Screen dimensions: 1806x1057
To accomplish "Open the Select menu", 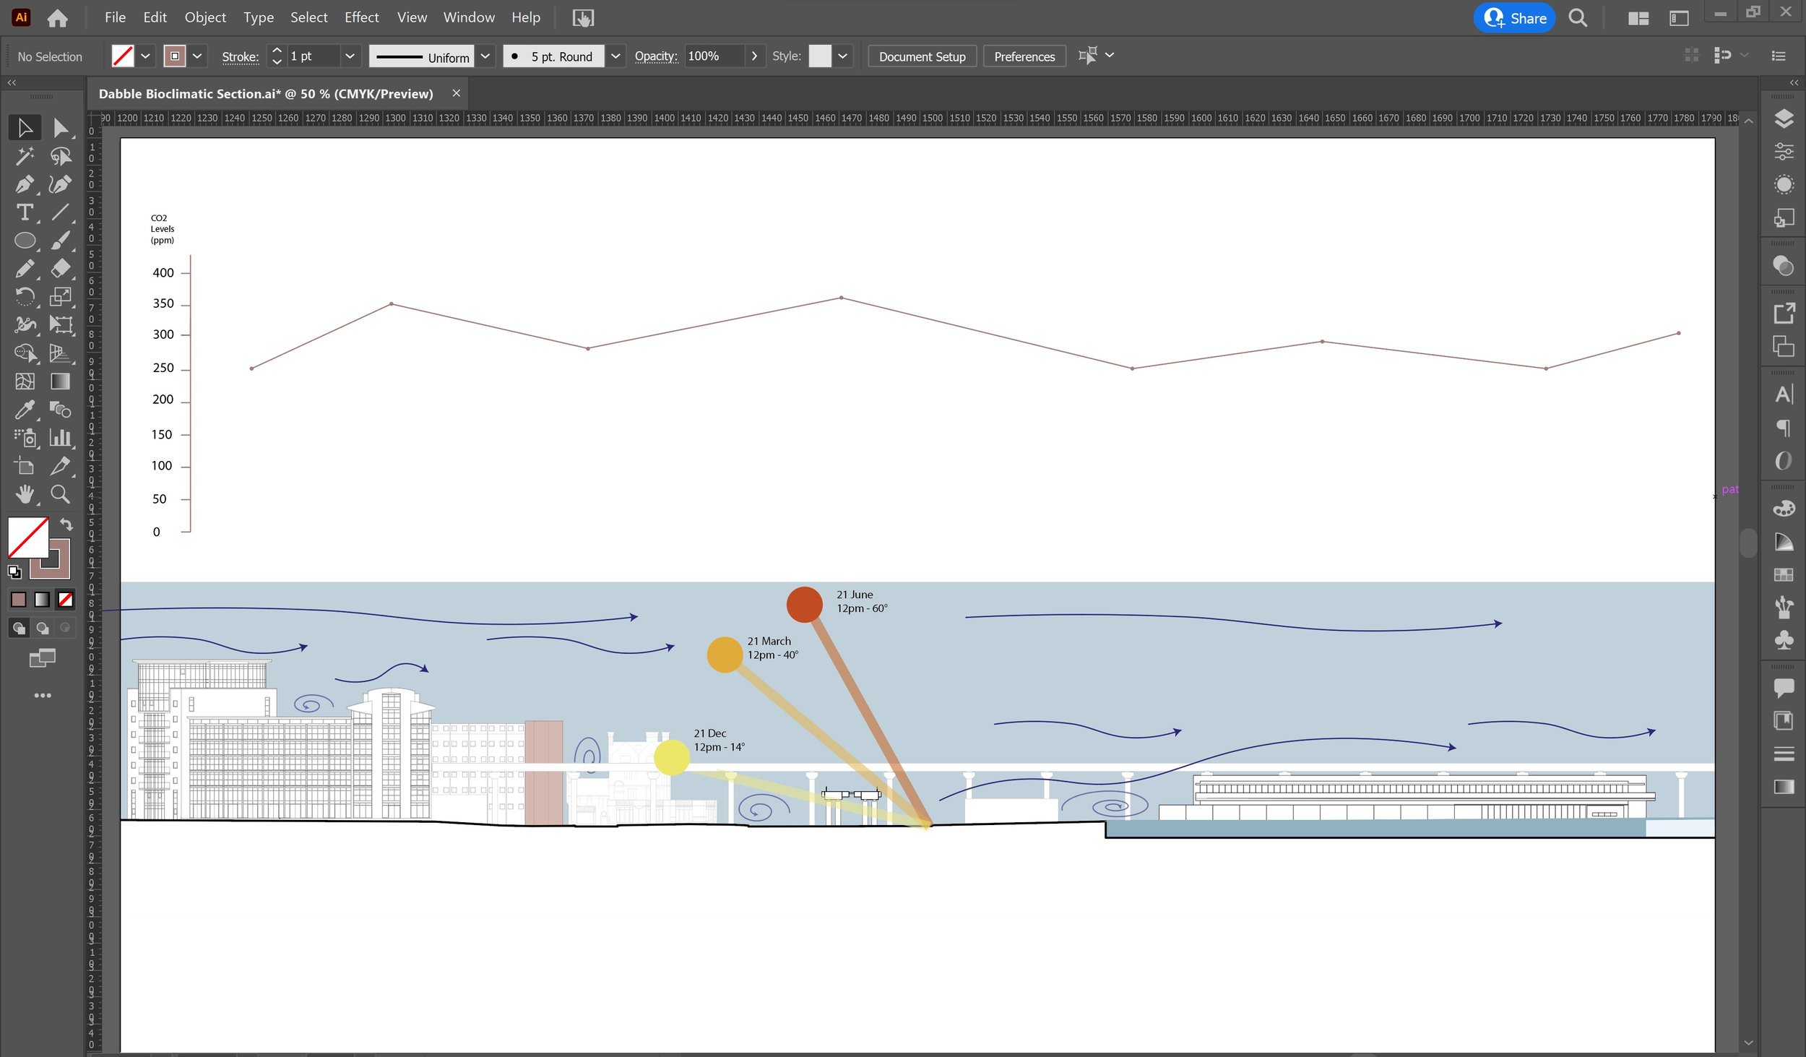I will (x=308, y=18).
